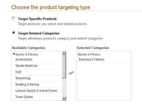142x106 pixels.
Task: Select the Target Specific Products radio button
Action: click(14, 18)
